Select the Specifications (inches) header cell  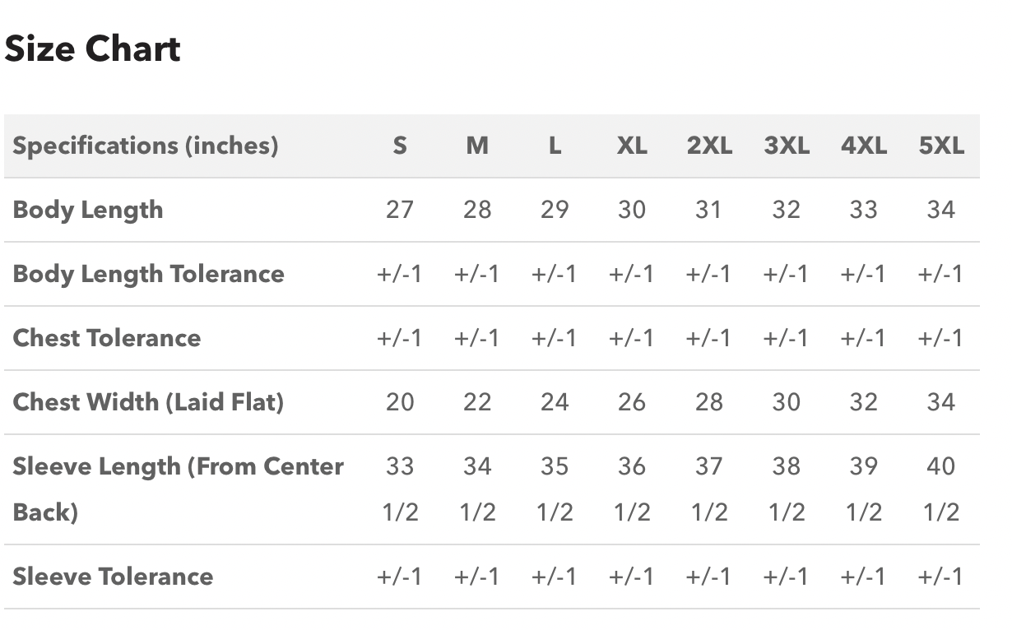click(146, 146)
